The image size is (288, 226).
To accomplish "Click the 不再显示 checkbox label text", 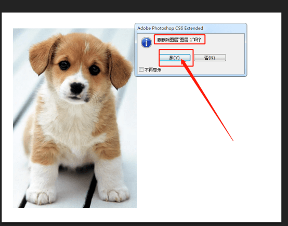I will coord(153,70).
